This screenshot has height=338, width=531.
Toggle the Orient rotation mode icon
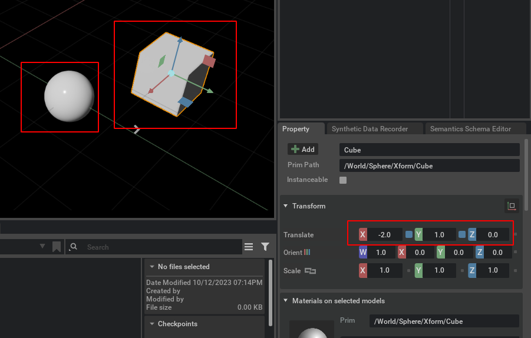[307, 252]
